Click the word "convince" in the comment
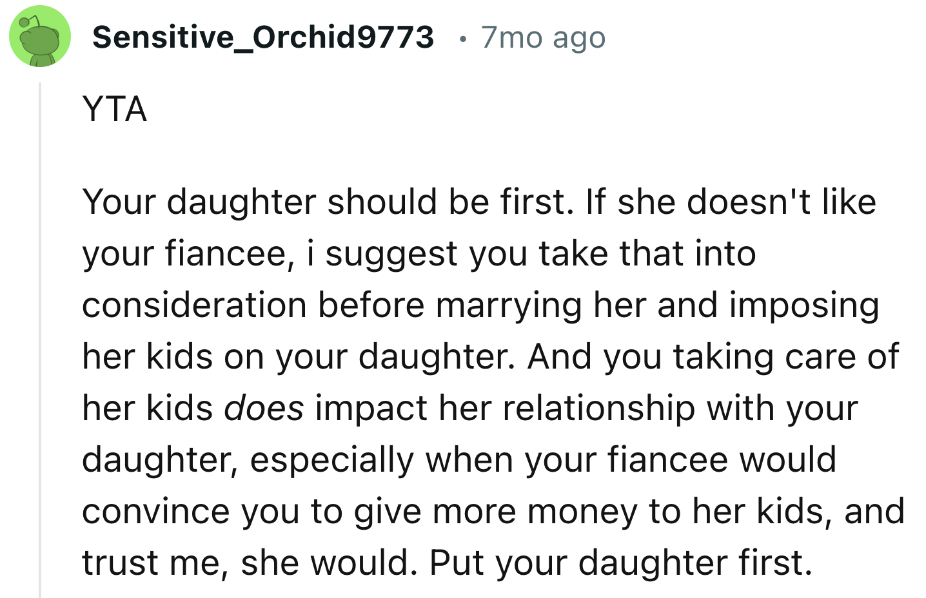Image resolution: width=926 pixels, height=598 pixels. [x=155, y=512]
